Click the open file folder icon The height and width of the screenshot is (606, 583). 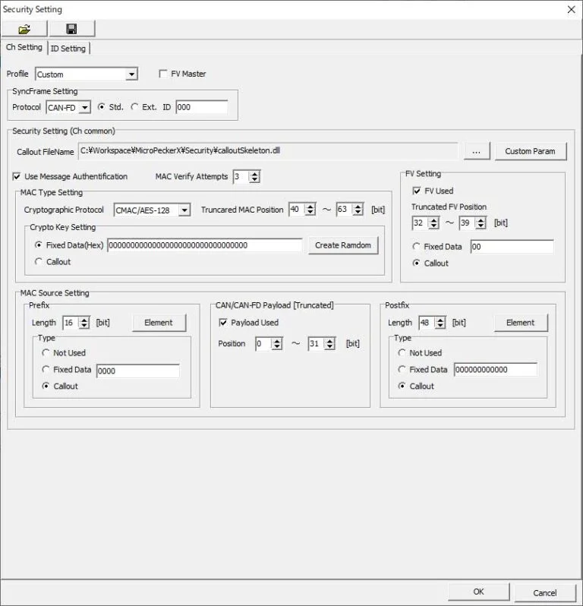point(24,29)
